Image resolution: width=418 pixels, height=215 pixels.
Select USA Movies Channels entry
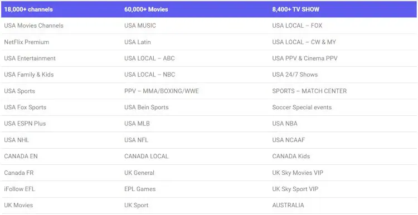tap(34, 26)
